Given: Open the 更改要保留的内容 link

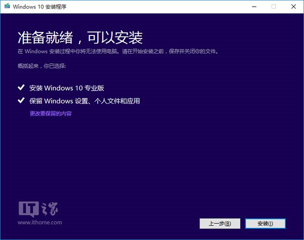Looking at the screenshot, I should pyautogui.click(x=51, y=113).
